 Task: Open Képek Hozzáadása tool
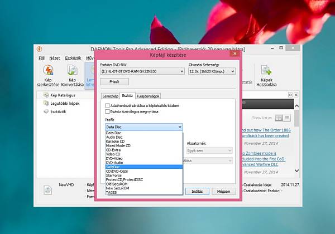(266, 76)
